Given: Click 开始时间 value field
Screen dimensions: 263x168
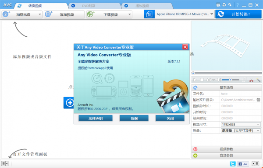Looking at the screenshot, I should point(240,112).
